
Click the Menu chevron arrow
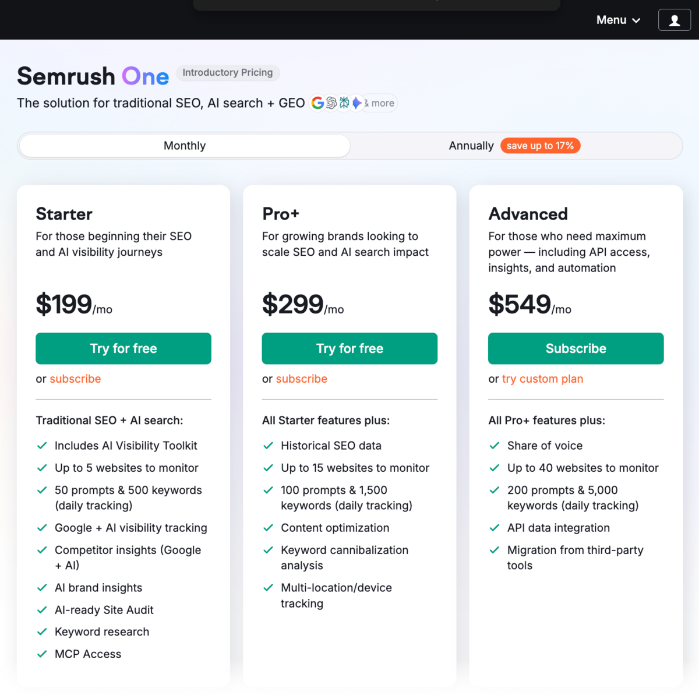pos(637,20)
